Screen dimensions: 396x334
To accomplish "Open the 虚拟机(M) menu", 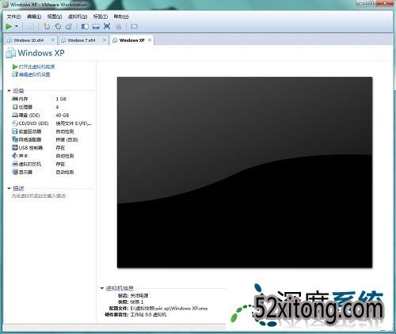I will click(78, 17).
